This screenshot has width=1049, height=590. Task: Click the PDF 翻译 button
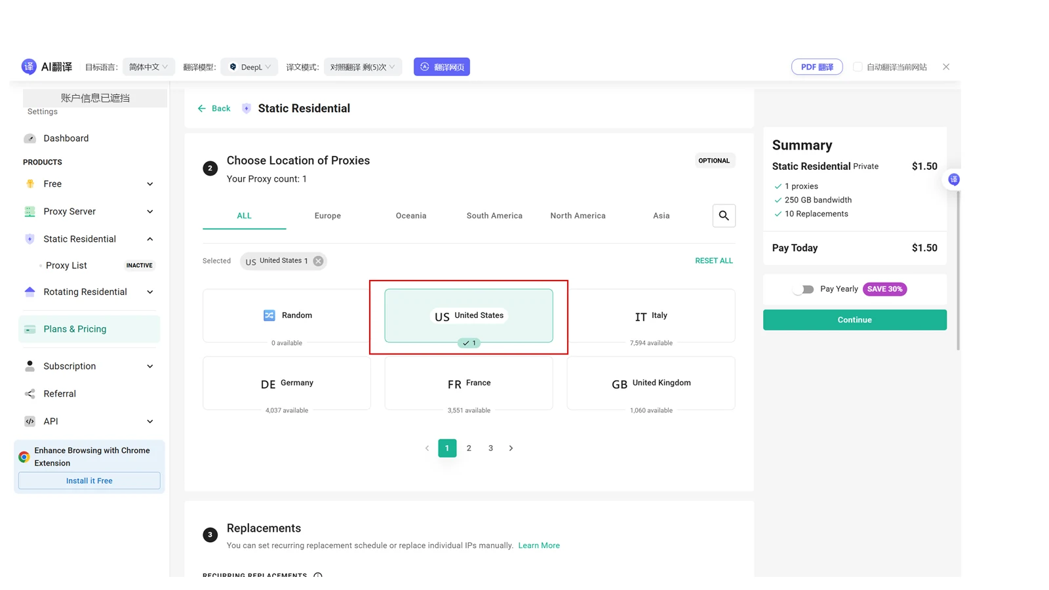[817, 67]
